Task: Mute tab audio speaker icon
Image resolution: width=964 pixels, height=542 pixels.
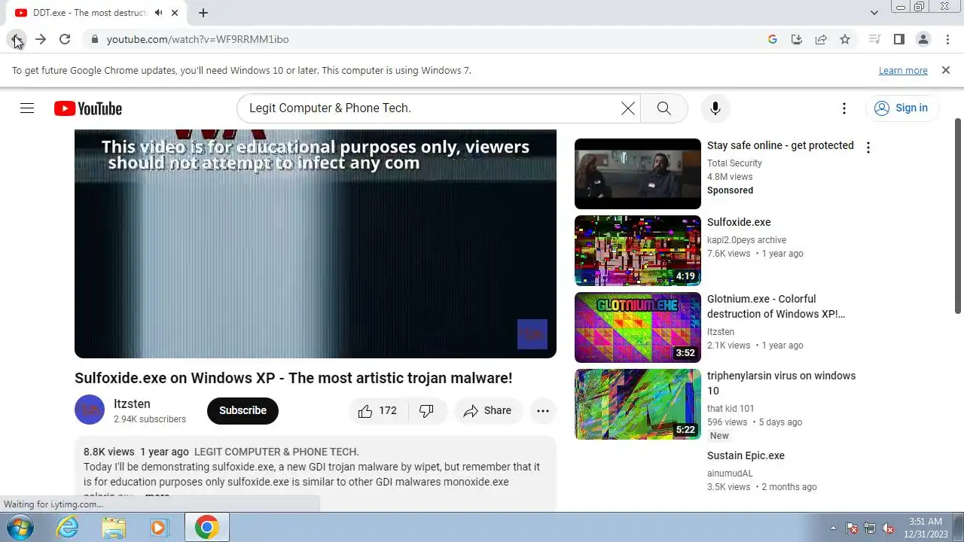Action: 158,13
